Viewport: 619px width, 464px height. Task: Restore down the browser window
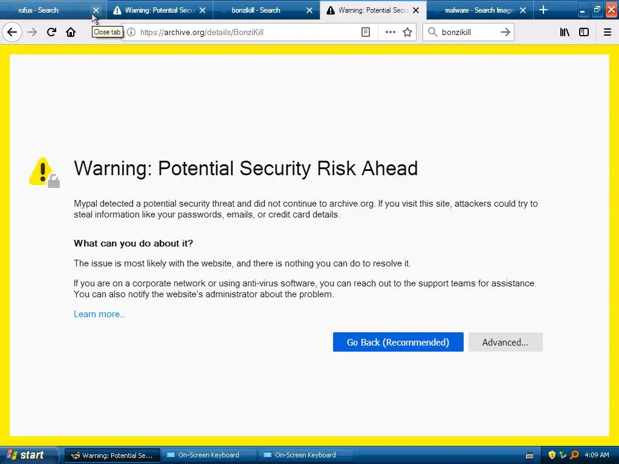[x=597, y=10]
